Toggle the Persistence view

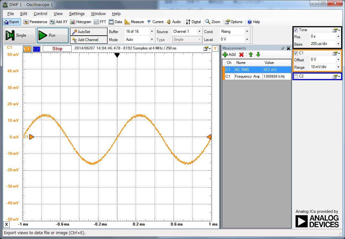coord(35,22)
